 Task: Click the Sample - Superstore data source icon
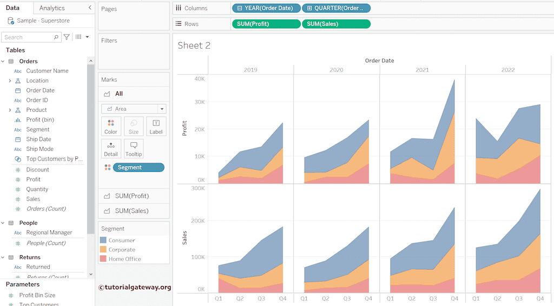[11, 21]
